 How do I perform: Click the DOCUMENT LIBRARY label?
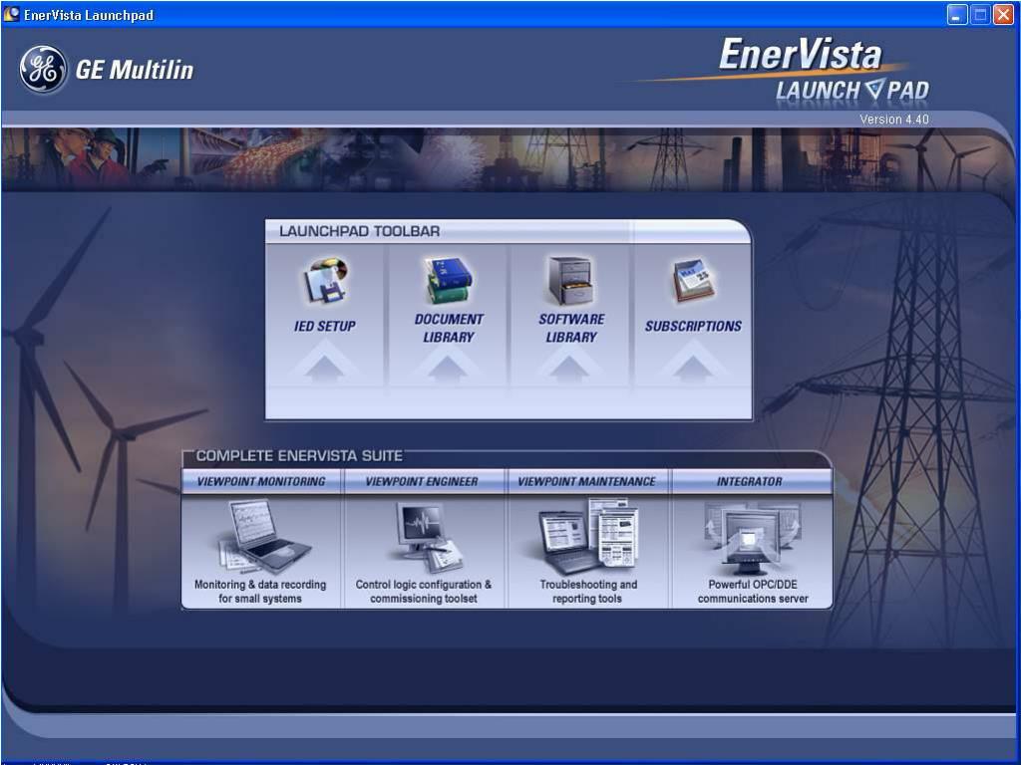[x=449, y=328]
